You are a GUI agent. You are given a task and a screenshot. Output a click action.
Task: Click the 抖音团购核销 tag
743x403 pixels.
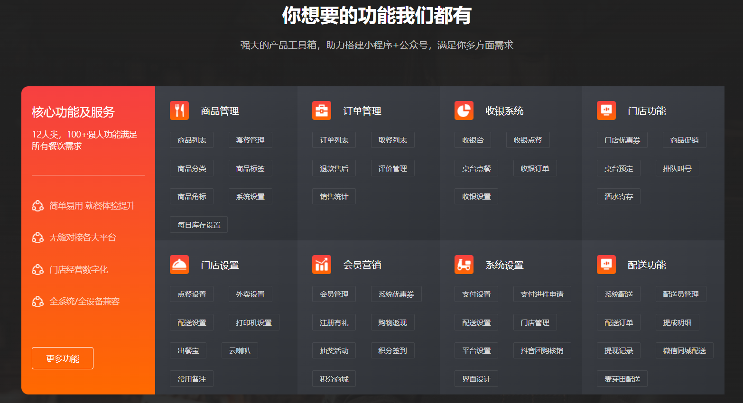point(542,350)
